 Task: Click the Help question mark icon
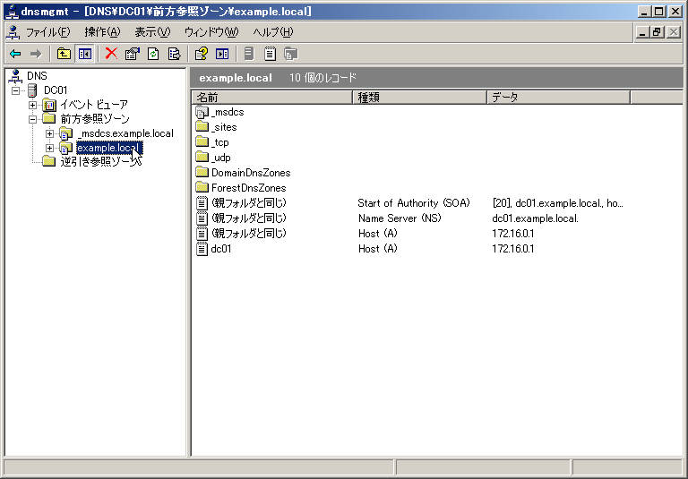(x=202, y=54)
